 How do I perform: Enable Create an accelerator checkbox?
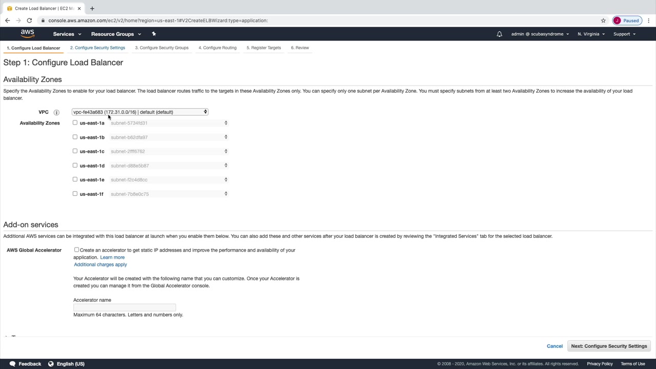tap(76, 250)
